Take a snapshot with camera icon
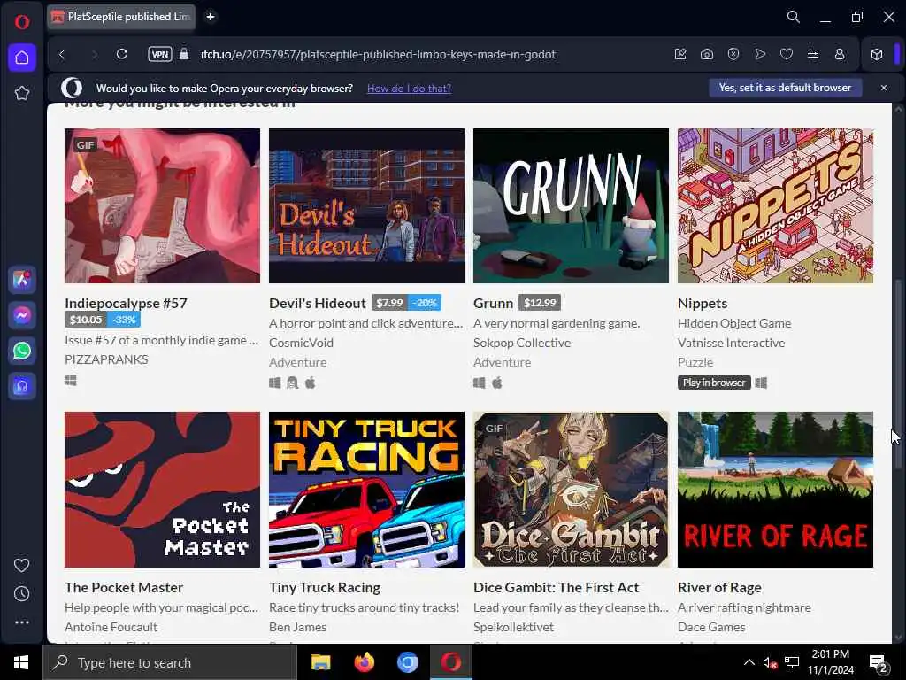Viewport: 906px width, 680px height. (707, 54)
